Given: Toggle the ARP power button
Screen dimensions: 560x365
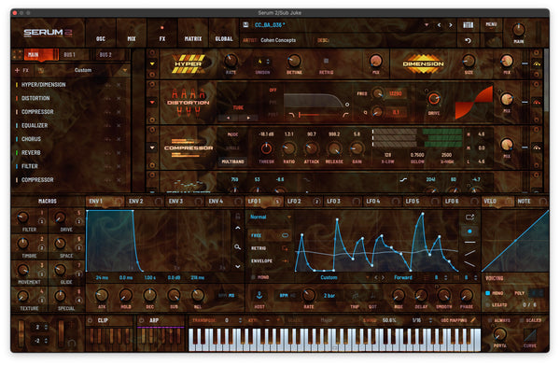Looking at the screenshot, I should (142, 320).
